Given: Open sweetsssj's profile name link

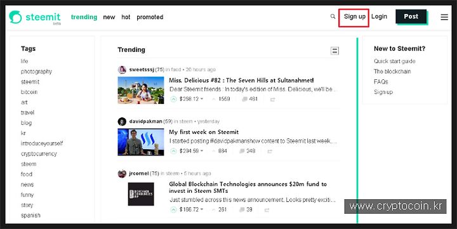Looking at the screenshot, I should (142, 70).
